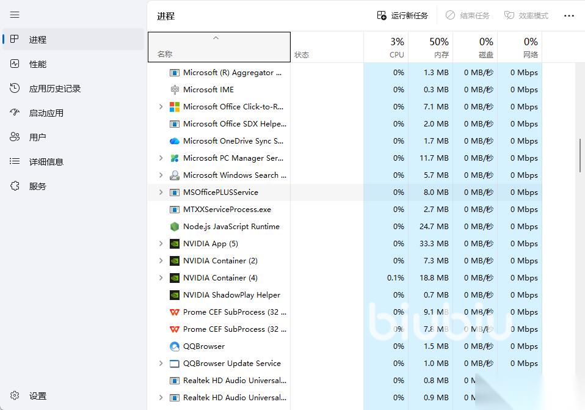
Task: Switch to the 用户 tab
Action: 73,137
